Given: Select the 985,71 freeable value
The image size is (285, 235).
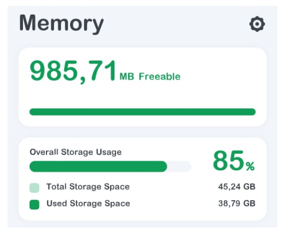Looking at the screenshot, I should [x=73, y=72].
